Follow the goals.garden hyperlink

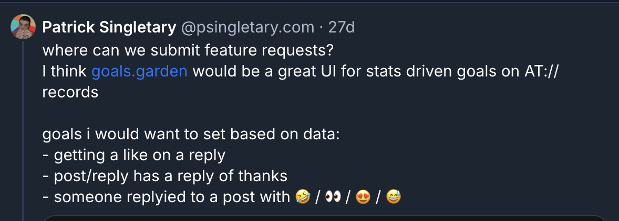(139, 71)
